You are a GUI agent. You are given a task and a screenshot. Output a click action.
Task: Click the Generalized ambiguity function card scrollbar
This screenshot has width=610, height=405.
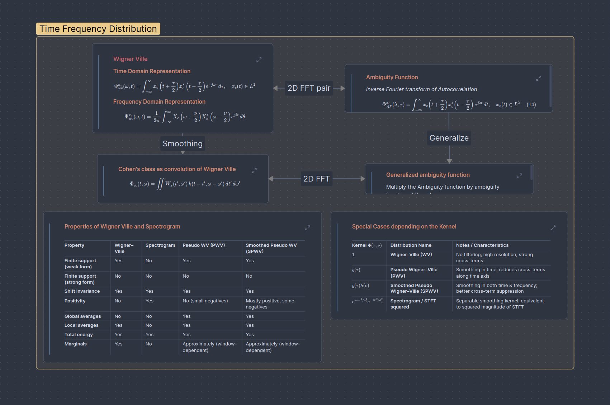pyautogui.click(x=531, y=173)
